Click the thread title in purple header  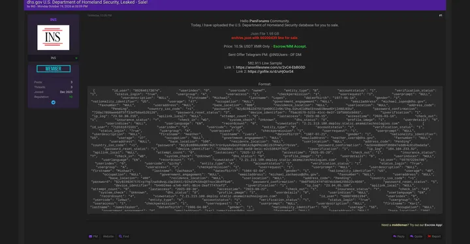coord(87,2)
